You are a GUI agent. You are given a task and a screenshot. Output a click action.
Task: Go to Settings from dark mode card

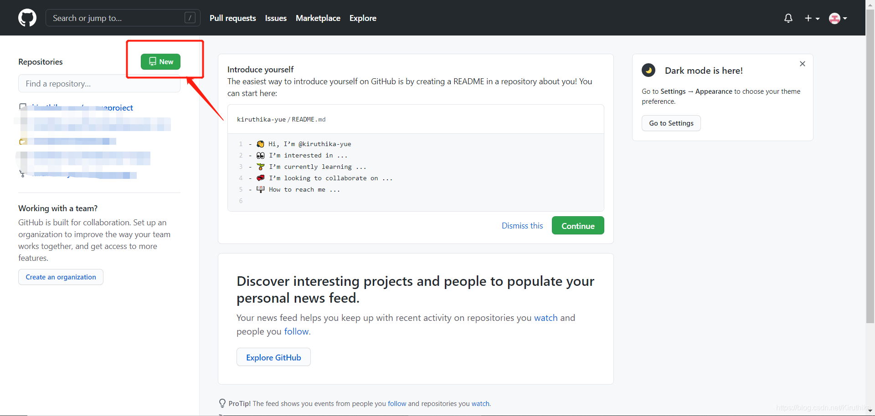pos(671,123)
